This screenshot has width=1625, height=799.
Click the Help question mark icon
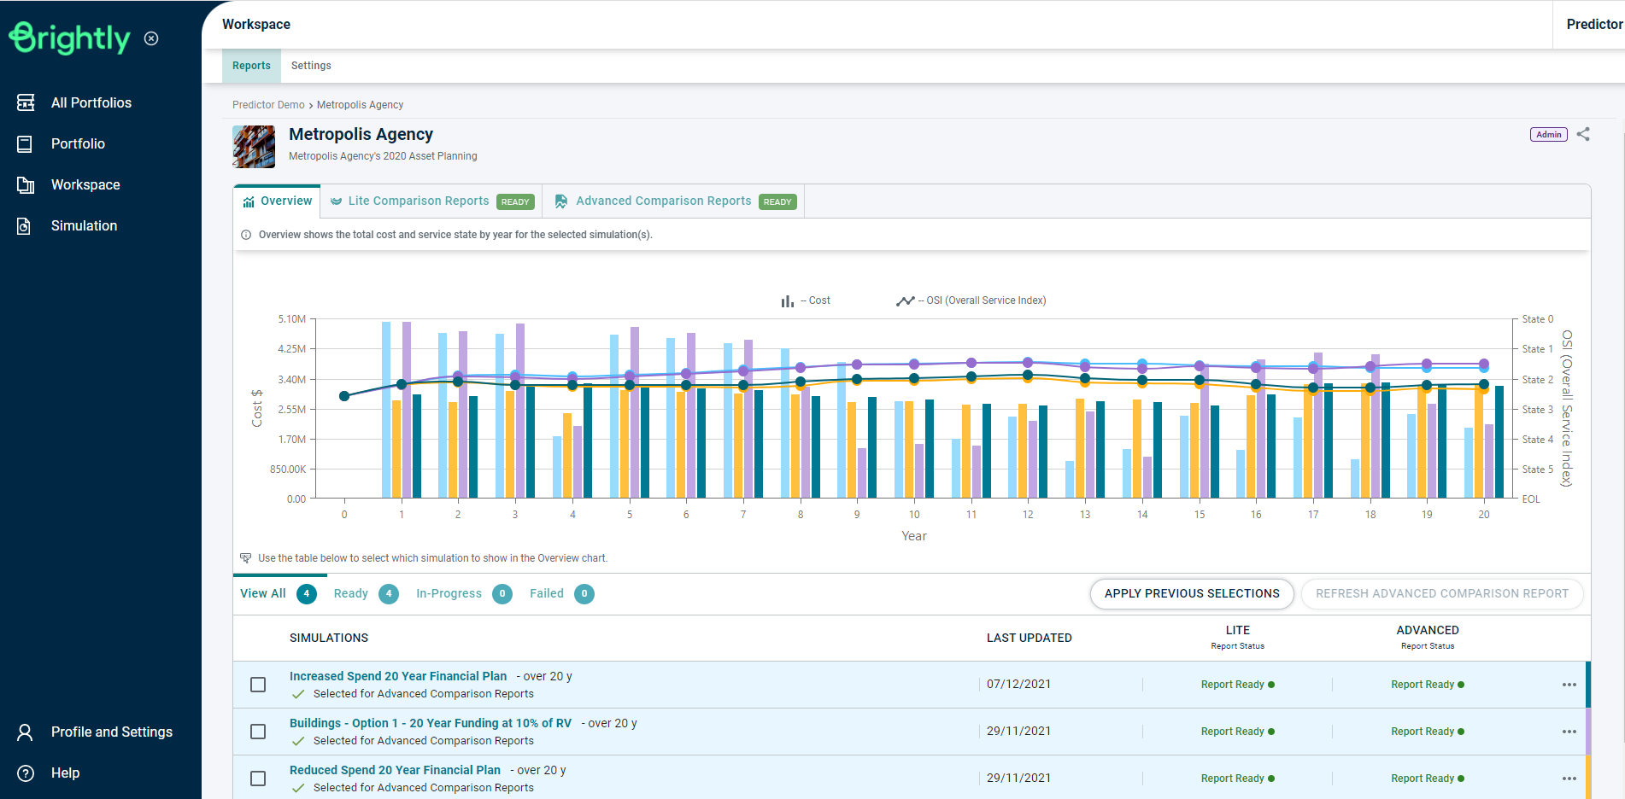coord(26,773)
